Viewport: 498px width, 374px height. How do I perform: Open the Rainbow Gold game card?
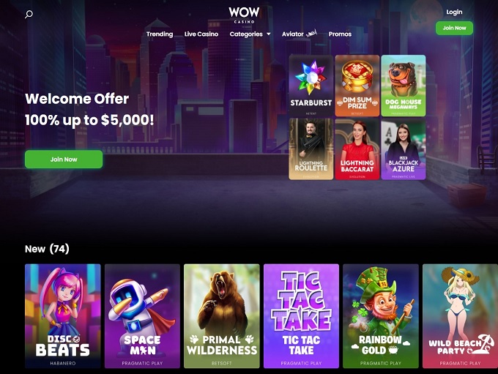point(381,316)
